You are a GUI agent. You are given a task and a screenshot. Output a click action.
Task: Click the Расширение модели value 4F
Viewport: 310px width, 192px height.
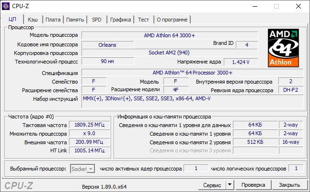point(175,90)
